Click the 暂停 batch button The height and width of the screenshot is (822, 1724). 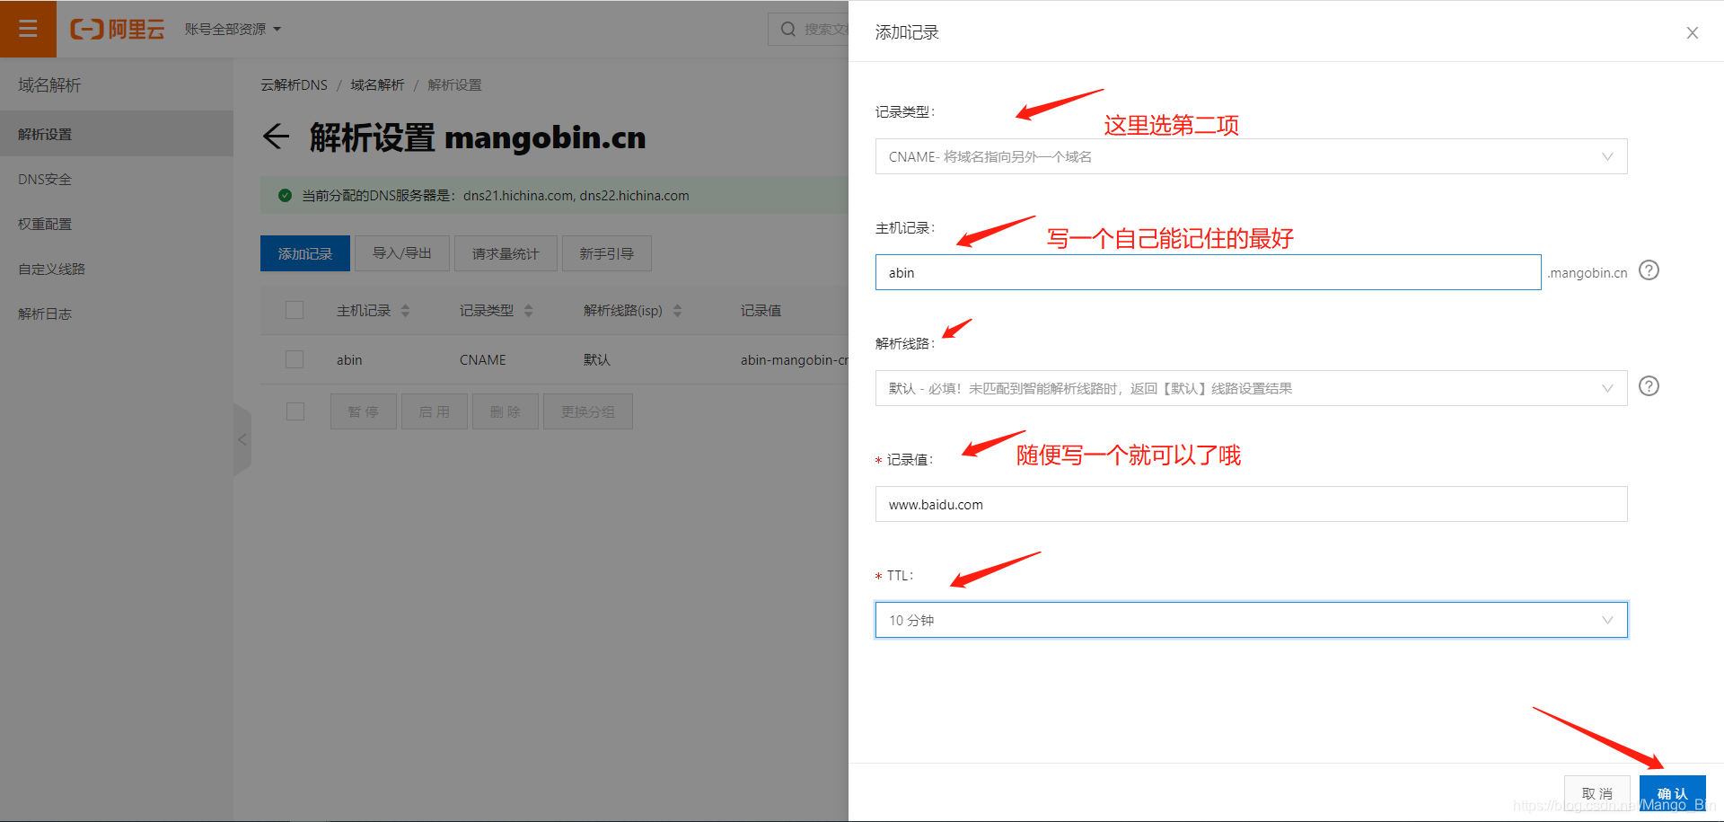click(363, 411)
